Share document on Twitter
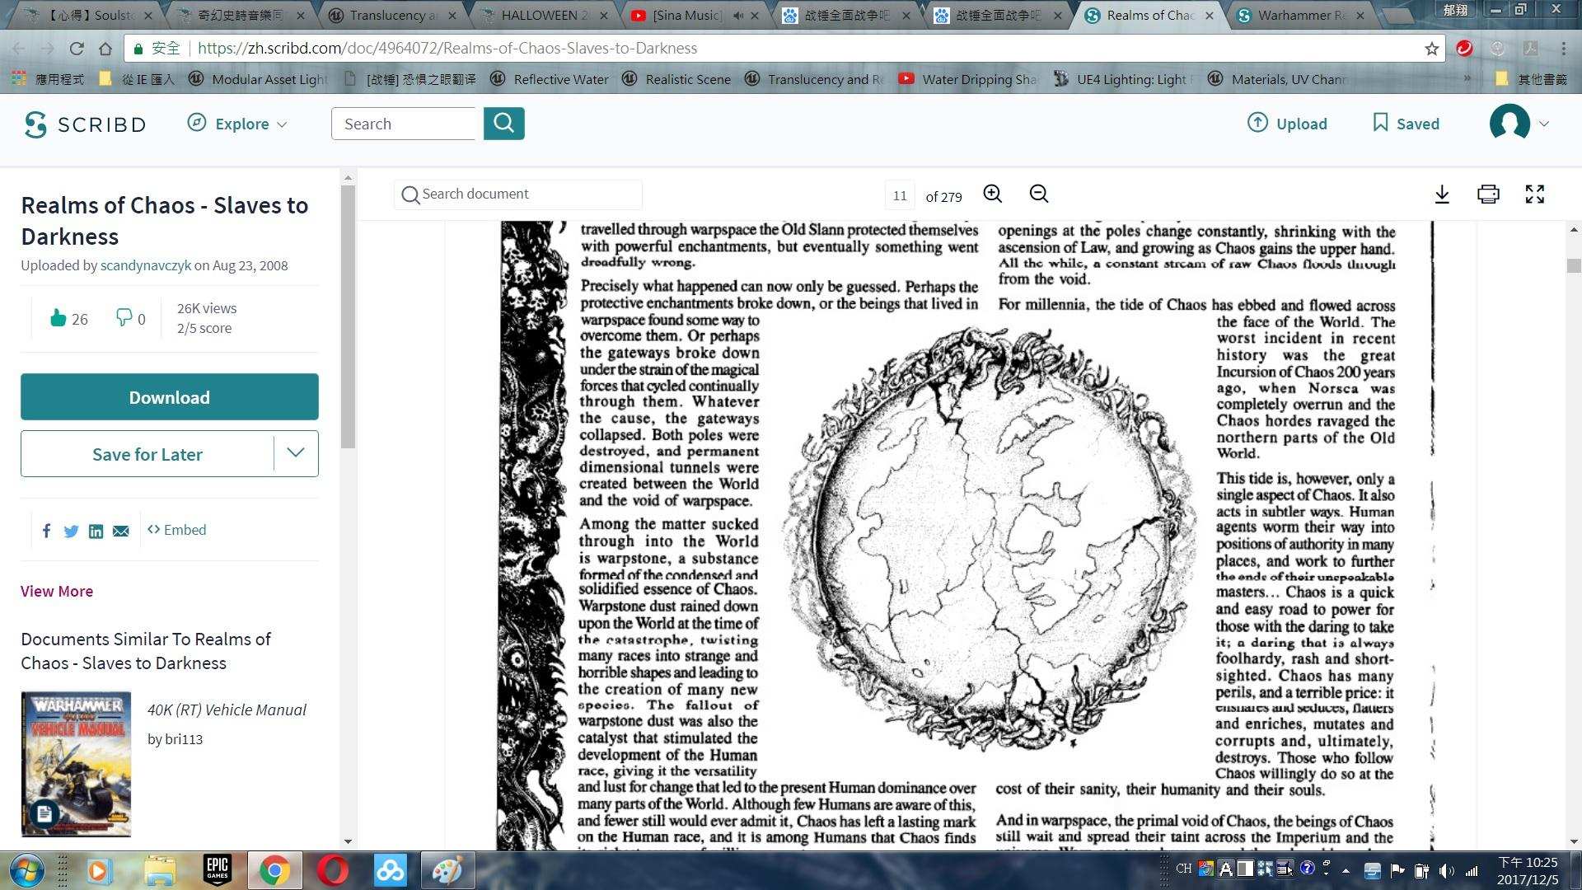This screenshot has height=890, width=1582. (71, 531)
